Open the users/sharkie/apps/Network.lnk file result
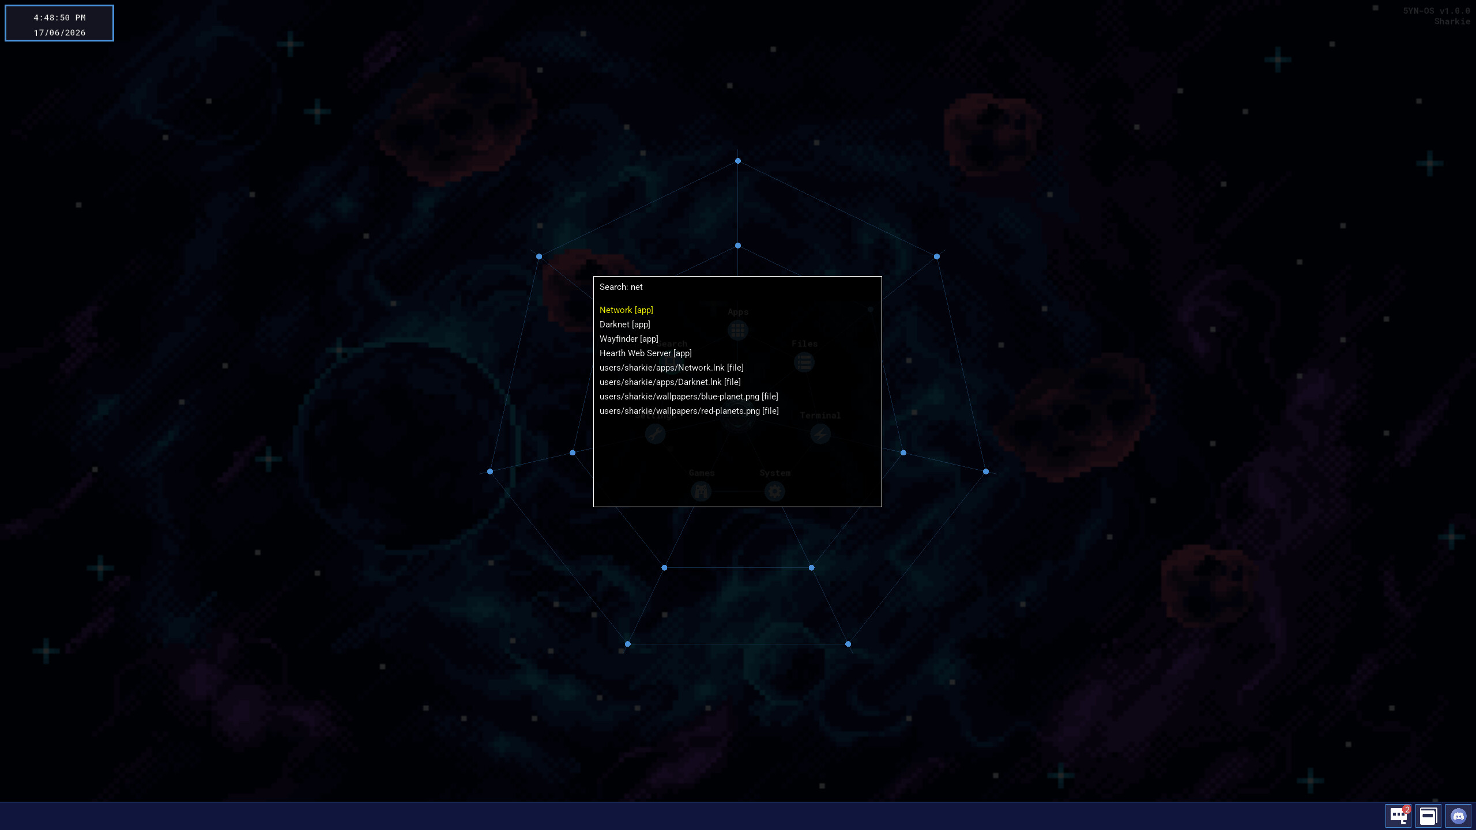The image size is (1476, 830). click(672, 368)
